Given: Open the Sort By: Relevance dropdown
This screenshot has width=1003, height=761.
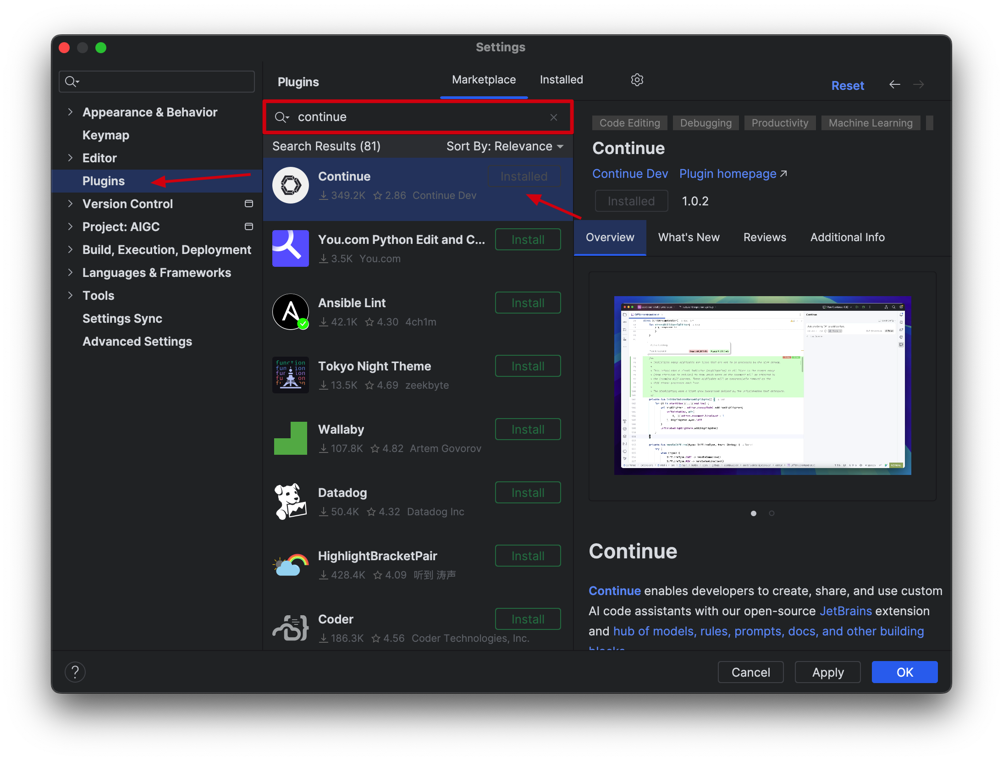Looking at the screenshot, I should 505,146.
